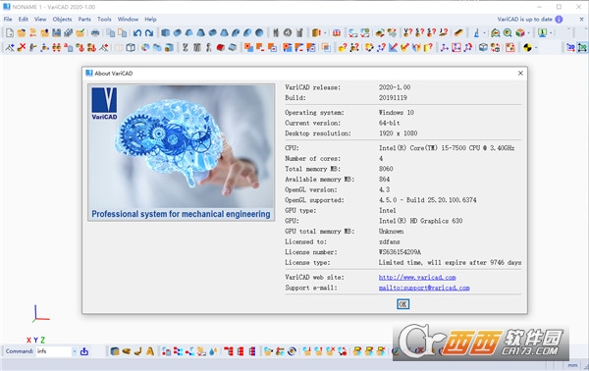Insert a box solid from toolbar
This screenshot has width=589, height=371.
[x=165, y=33]
